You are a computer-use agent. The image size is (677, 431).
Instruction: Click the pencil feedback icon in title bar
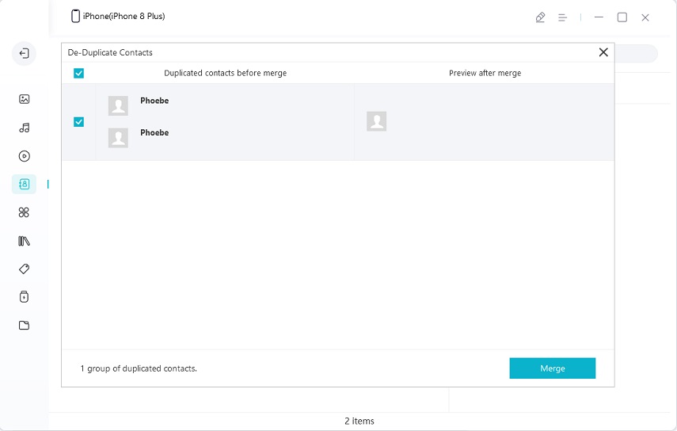[x=540, y=17]
